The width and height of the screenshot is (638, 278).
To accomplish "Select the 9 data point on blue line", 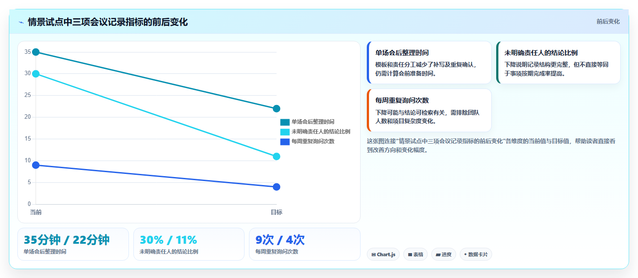I will click(x=36, y=165).
